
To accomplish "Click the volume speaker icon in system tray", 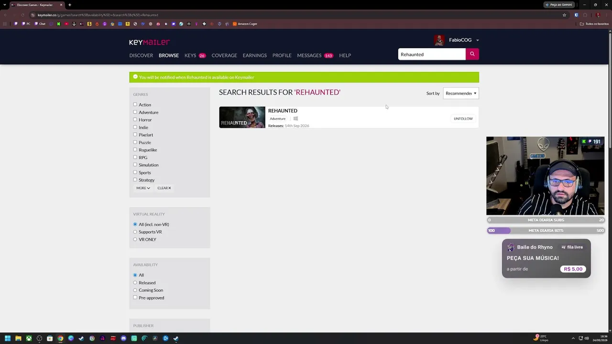I will [x=587, y=338].
